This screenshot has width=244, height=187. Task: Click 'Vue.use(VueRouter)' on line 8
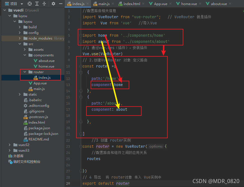click(x=102, y=54)
